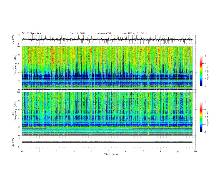
Task: Click inside the ch.2 spectrogram panel
Action: pyautogui.click(x=107, y=114)
